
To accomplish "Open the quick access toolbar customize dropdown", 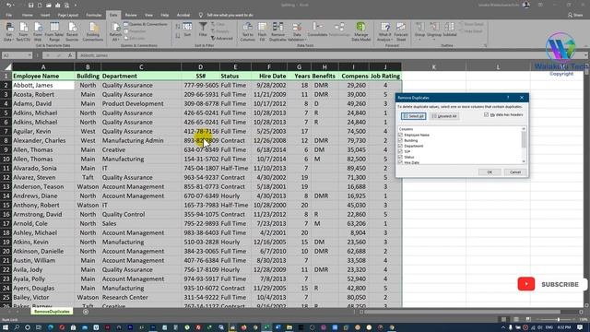I will [x=76, y=6].
